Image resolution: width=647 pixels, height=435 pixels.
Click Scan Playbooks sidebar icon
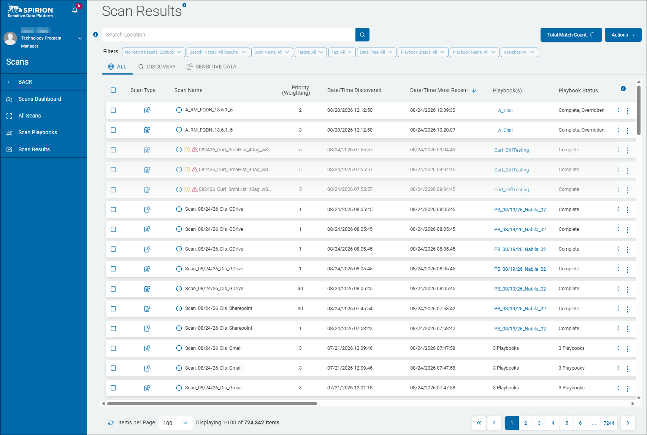click(10, 133)
